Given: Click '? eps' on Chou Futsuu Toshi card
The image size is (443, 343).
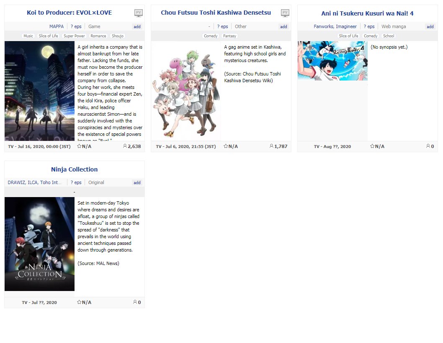Looking at the screenshot, I should [x=223, y=26].
